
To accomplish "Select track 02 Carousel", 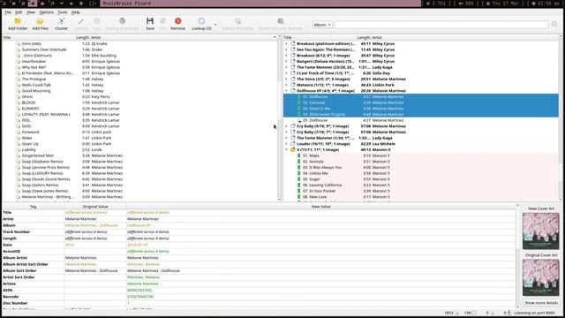I will [x=421, y=102].
